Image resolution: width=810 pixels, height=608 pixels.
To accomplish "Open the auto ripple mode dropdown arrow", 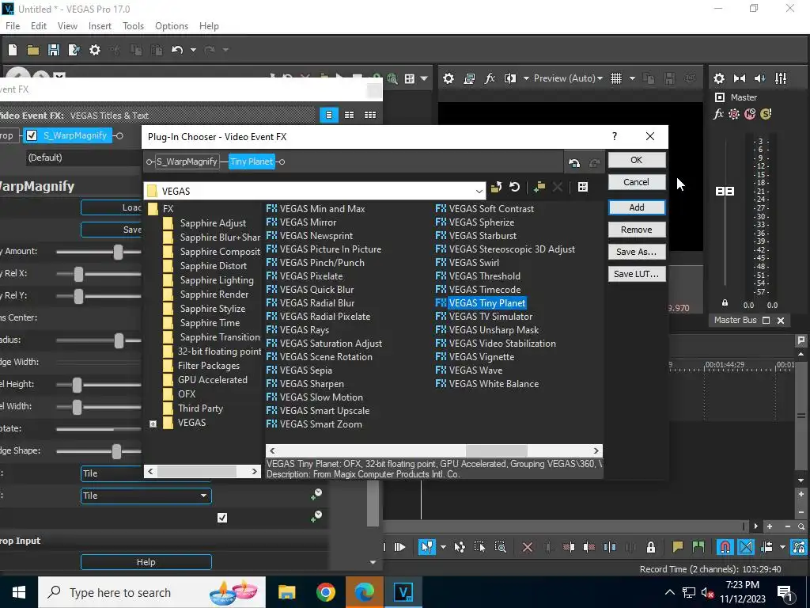I will tap(782, 547).
